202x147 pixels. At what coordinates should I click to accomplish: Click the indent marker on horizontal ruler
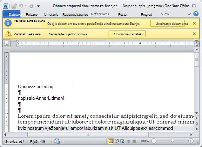18,43
